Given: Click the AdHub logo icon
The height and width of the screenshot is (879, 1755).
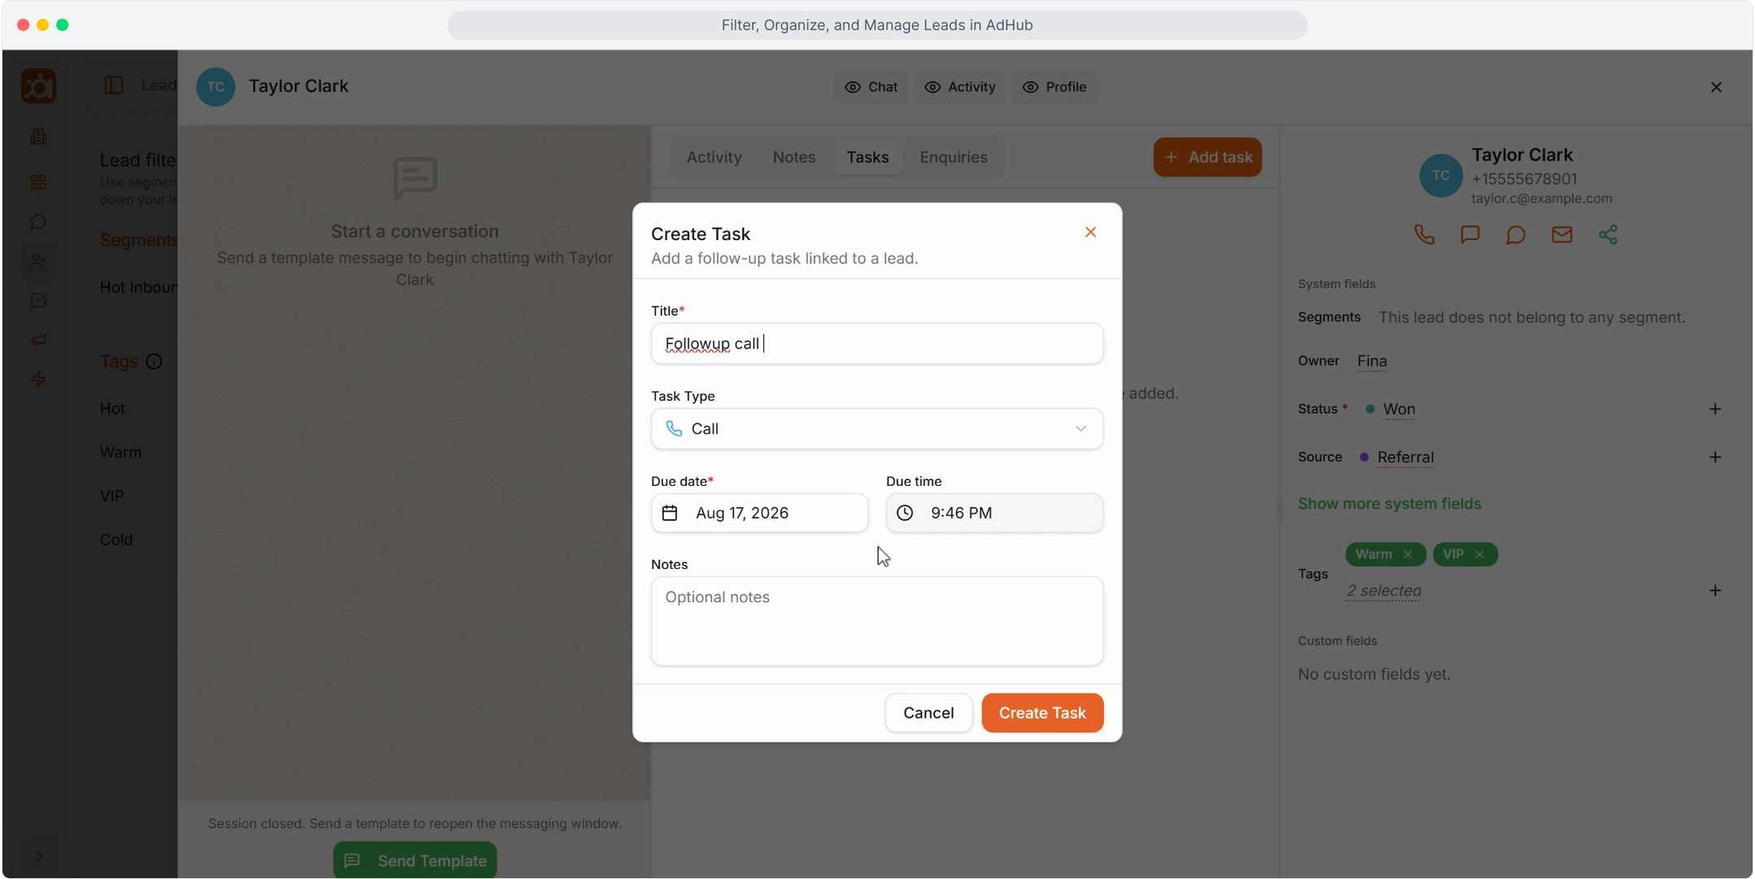Looking at the screenshot, I should [38, 85].
